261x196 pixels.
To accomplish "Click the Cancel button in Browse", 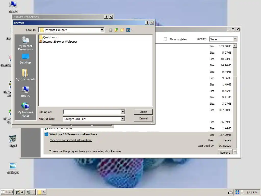I will click(143, 118).
